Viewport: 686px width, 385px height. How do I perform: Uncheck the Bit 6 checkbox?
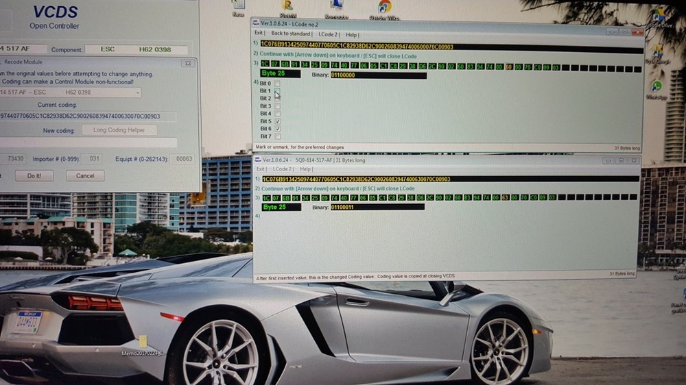[277, 129]
